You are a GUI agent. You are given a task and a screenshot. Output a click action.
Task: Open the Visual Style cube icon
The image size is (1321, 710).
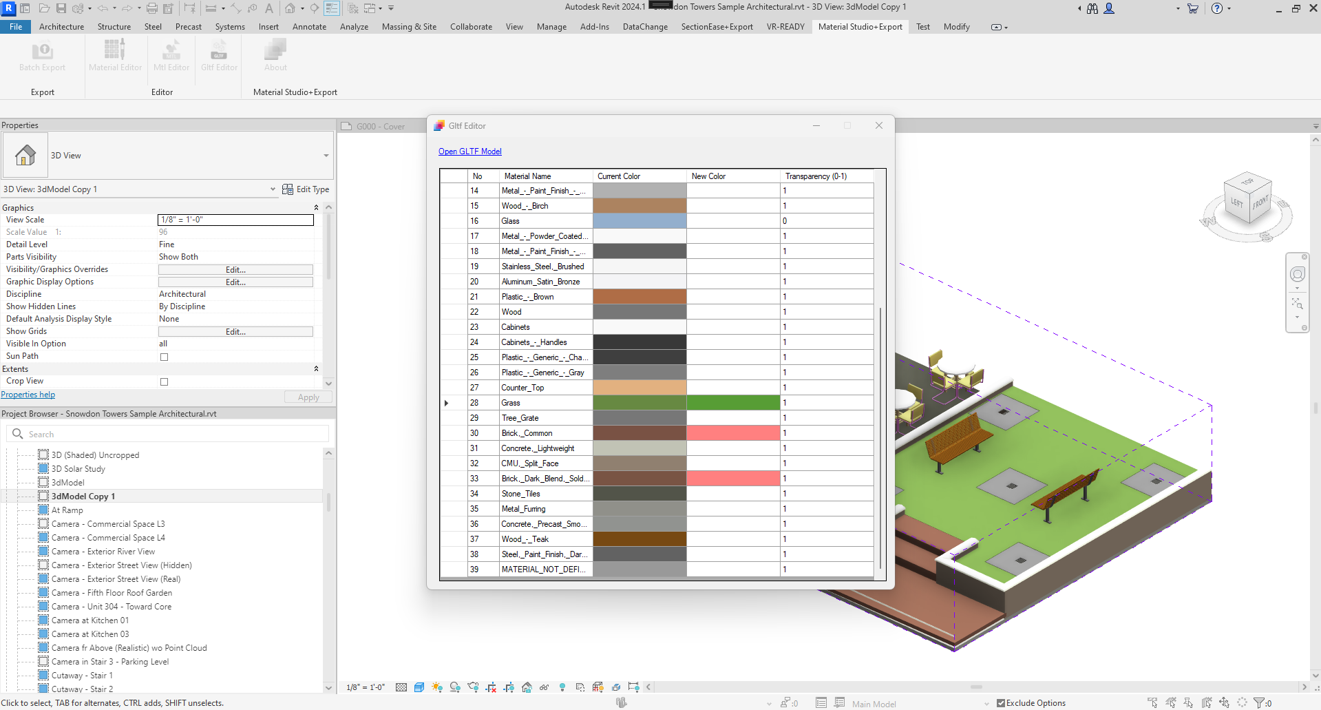(419, 687)
